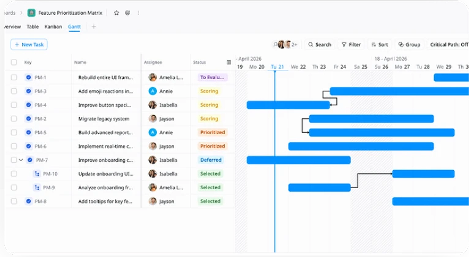Open the smiley icon beside the star

(x=128, y=13)
